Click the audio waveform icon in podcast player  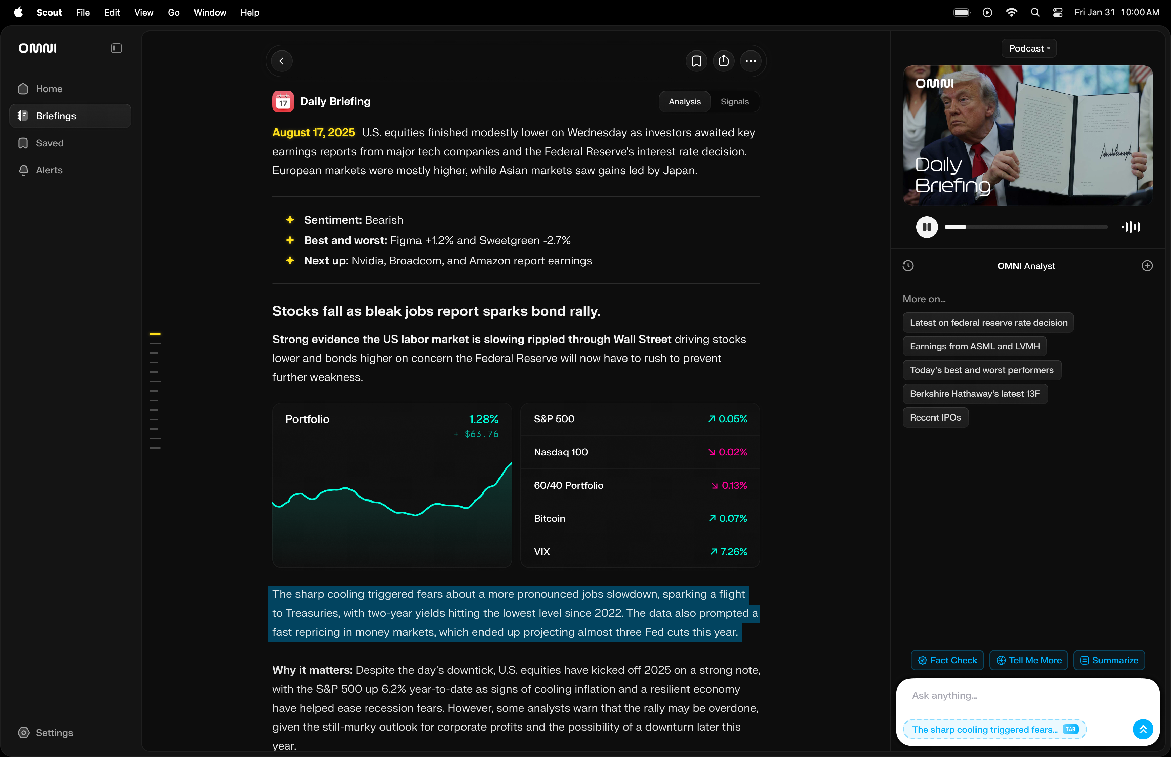pyautogui.click(x=1131, y=227)
